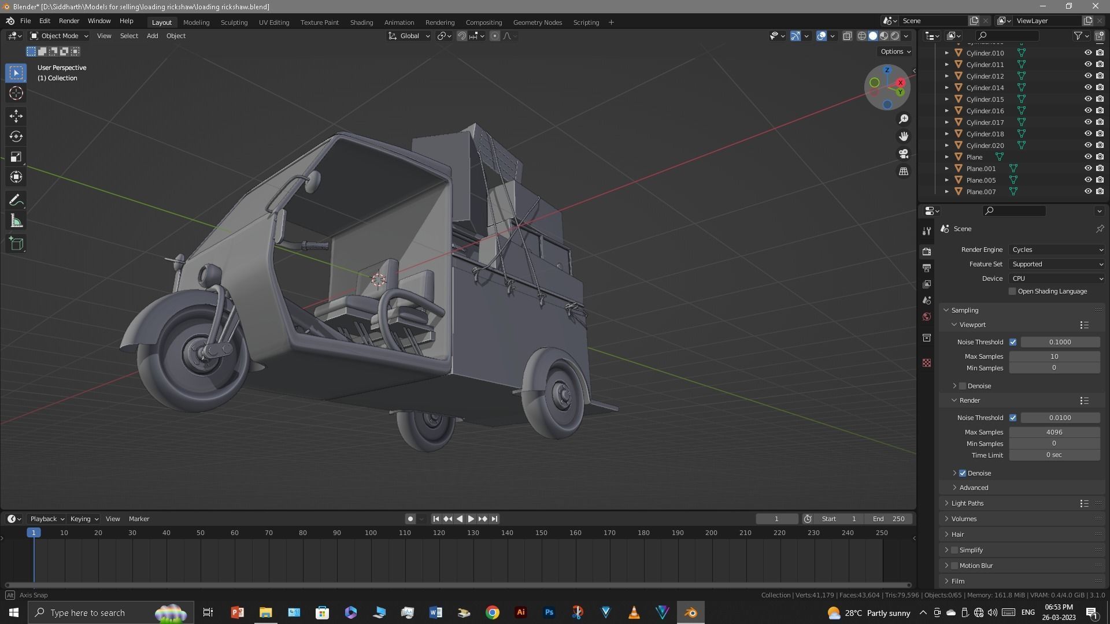Click the hand pan view icon
This screenshot has height=624, width=1110.
[x=904, y=136]
